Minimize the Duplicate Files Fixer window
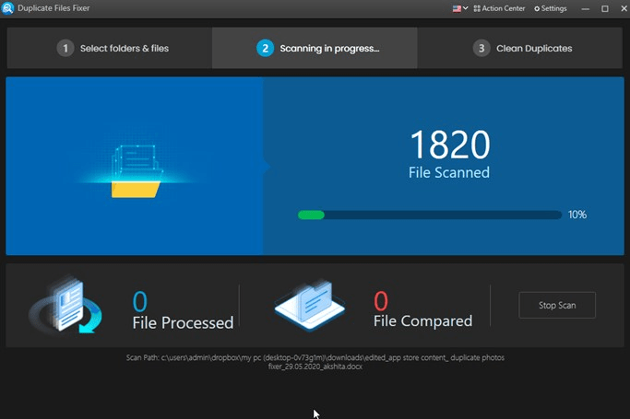Image resolution: width=630 pixels, height=419 pixels. pyautogui.click(x=586, y=9)
